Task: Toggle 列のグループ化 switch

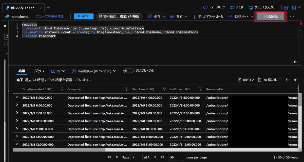Action: click(128, 71)
